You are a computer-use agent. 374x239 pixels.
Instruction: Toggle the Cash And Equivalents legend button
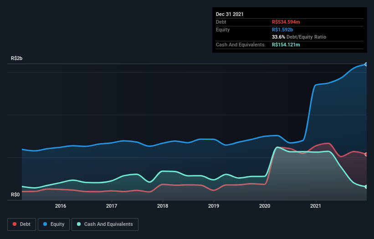(x=105, y=224)
